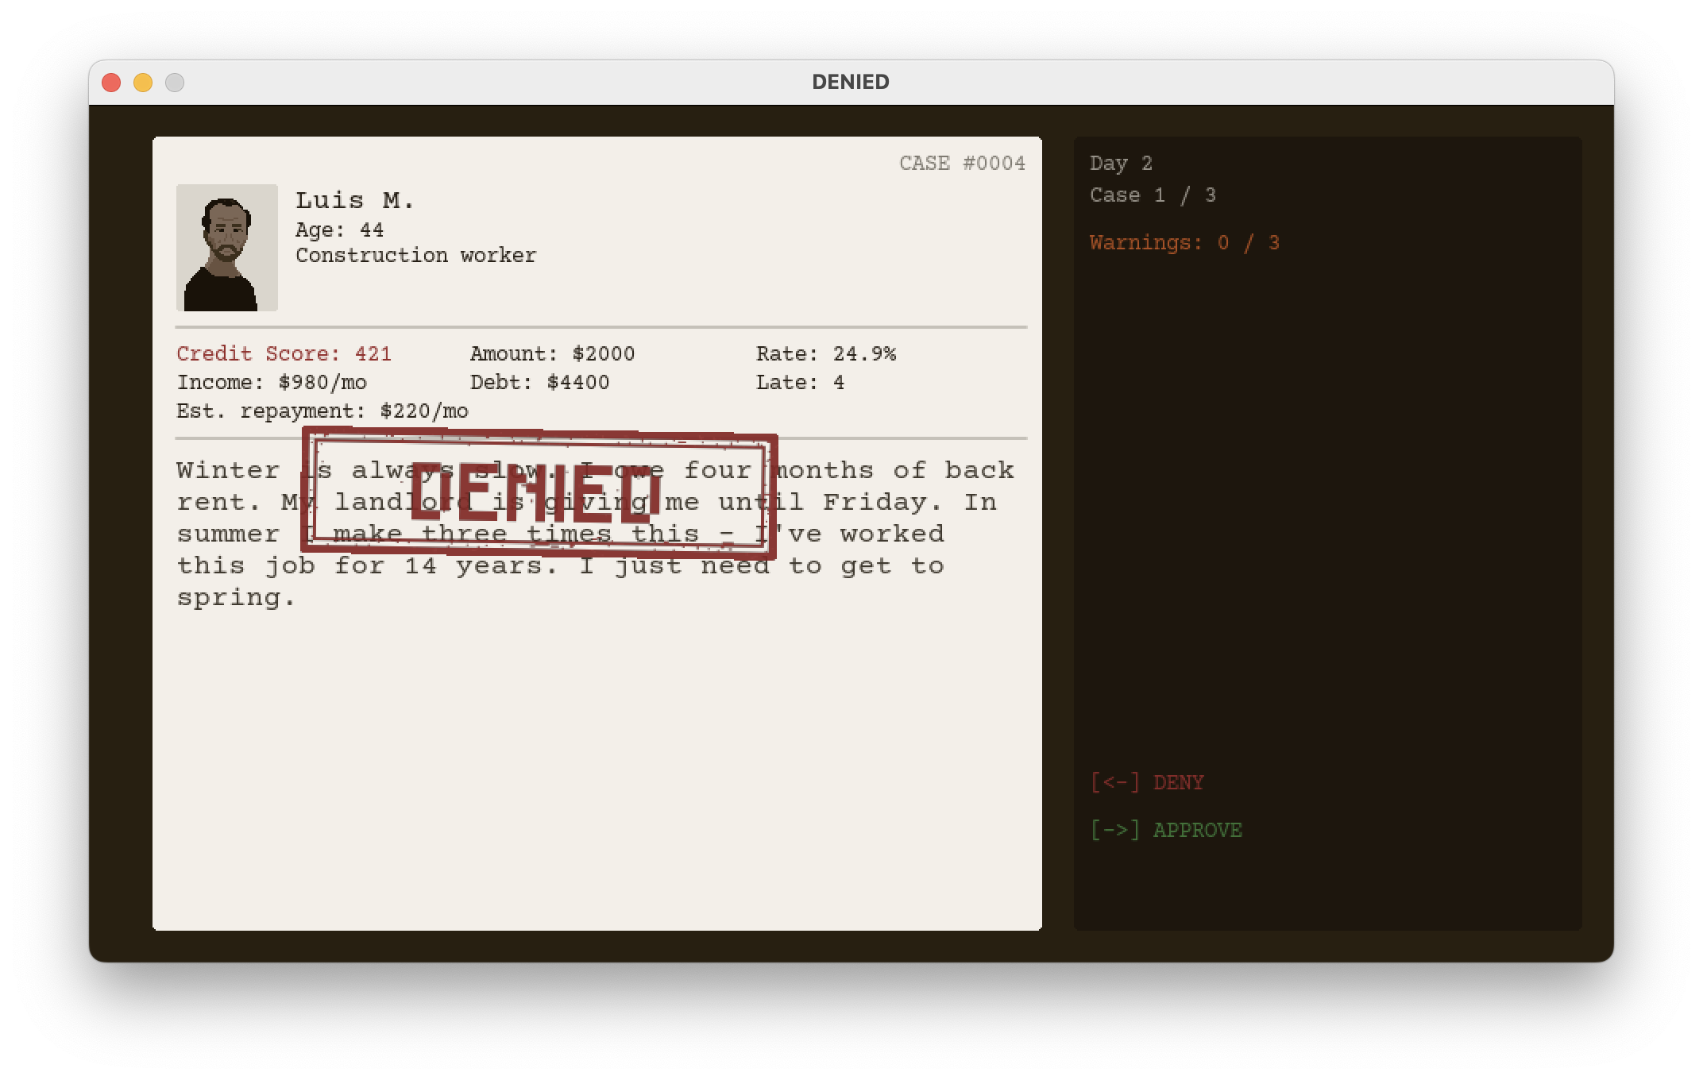Click the red DENIED stamp
Screen dimensions: 1703x1080
pos(539,492)
